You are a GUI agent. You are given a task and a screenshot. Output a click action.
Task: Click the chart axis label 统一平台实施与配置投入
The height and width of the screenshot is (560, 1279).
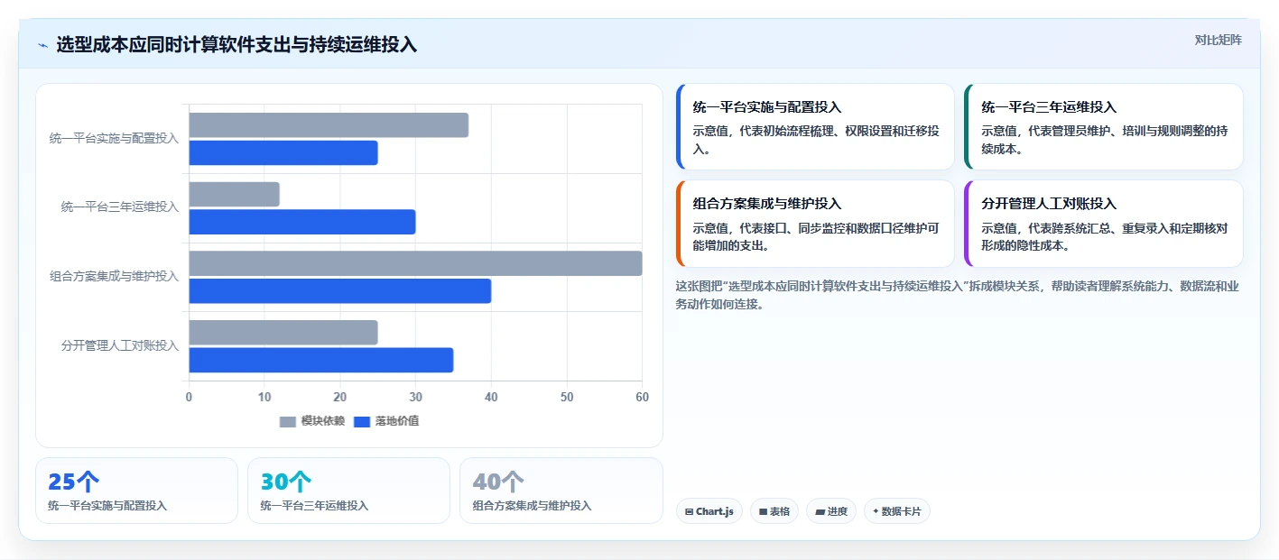point(114,138)
